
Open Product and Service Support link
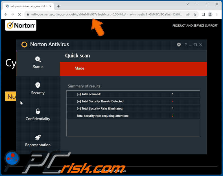click(x=195, y=25)
